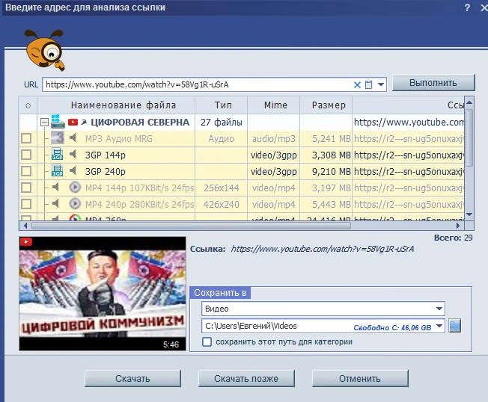
Task: Select the 9,210 MB size cell
Action: click(326, 172)
